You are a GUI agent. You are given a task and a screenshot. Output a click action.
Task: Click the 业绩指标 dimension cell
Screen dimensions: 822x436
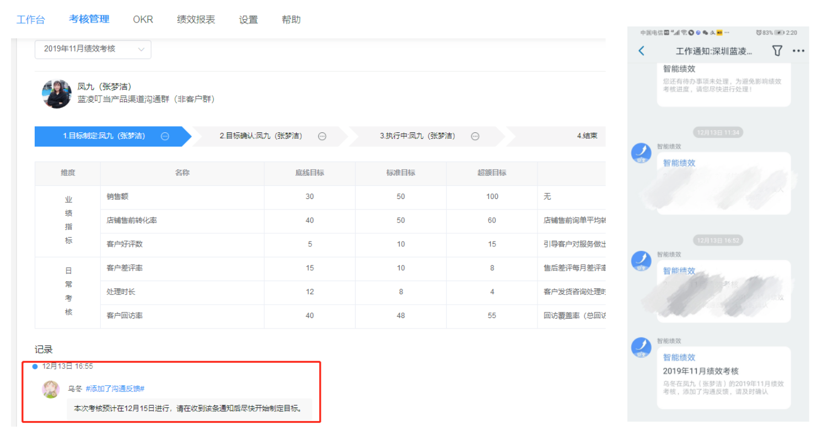[x=68, y=220]
